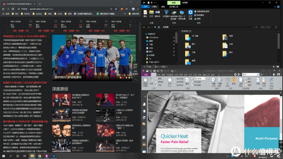
Task: Click the zoom in magnifier in PDF ribbon
Action: click(208, 78)
